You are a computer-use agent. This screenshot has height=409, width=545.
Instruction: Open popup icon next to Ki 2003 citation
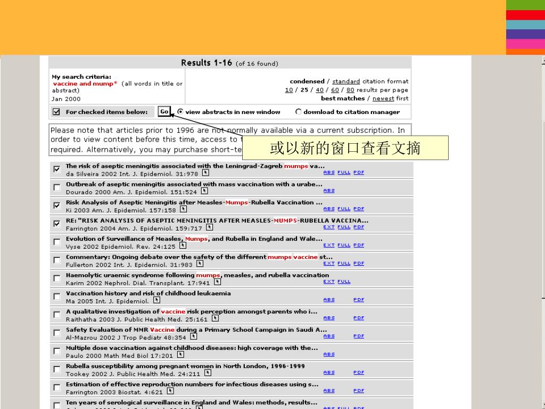click(184, 209)
